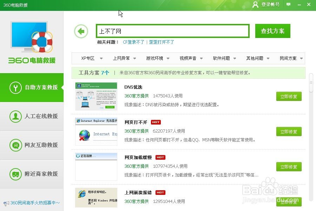Open the login account user icon

point(255,5)
